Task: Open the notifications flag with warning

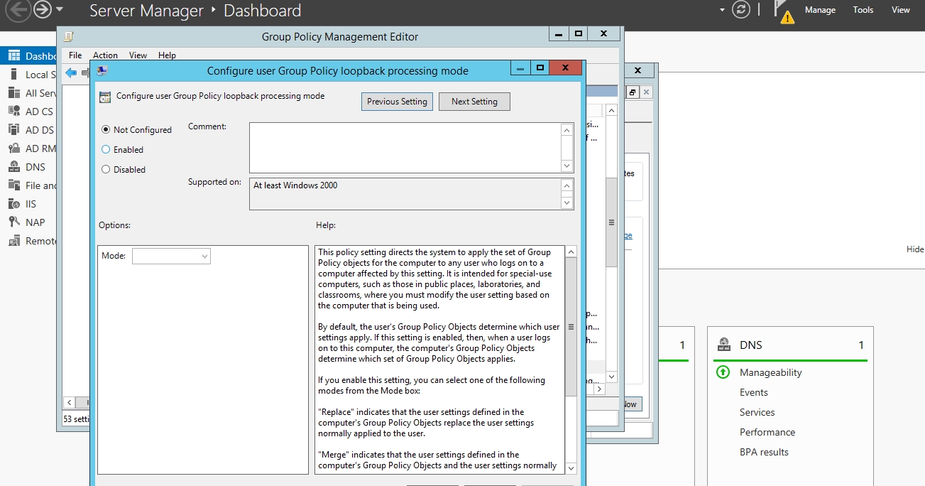Action: click(x=784, y=11)
